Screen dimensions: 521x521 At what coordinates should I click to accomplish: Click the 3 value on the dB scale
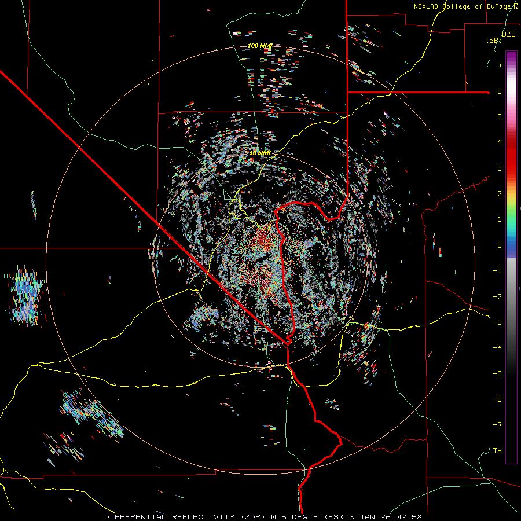(x=500, y=168)
